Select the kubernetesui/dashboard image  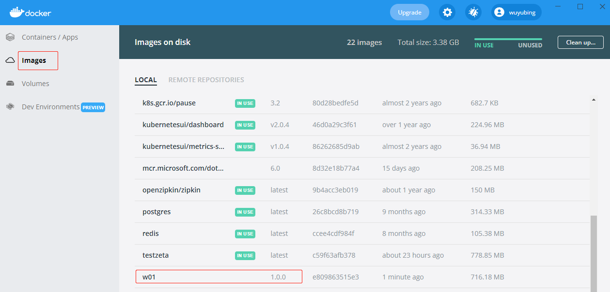(362, 125)
